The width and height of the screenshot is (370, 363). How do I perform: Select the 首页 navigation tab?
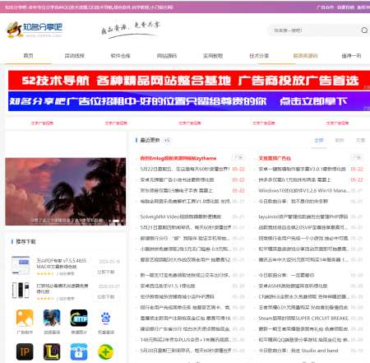[x=28, y=56]
